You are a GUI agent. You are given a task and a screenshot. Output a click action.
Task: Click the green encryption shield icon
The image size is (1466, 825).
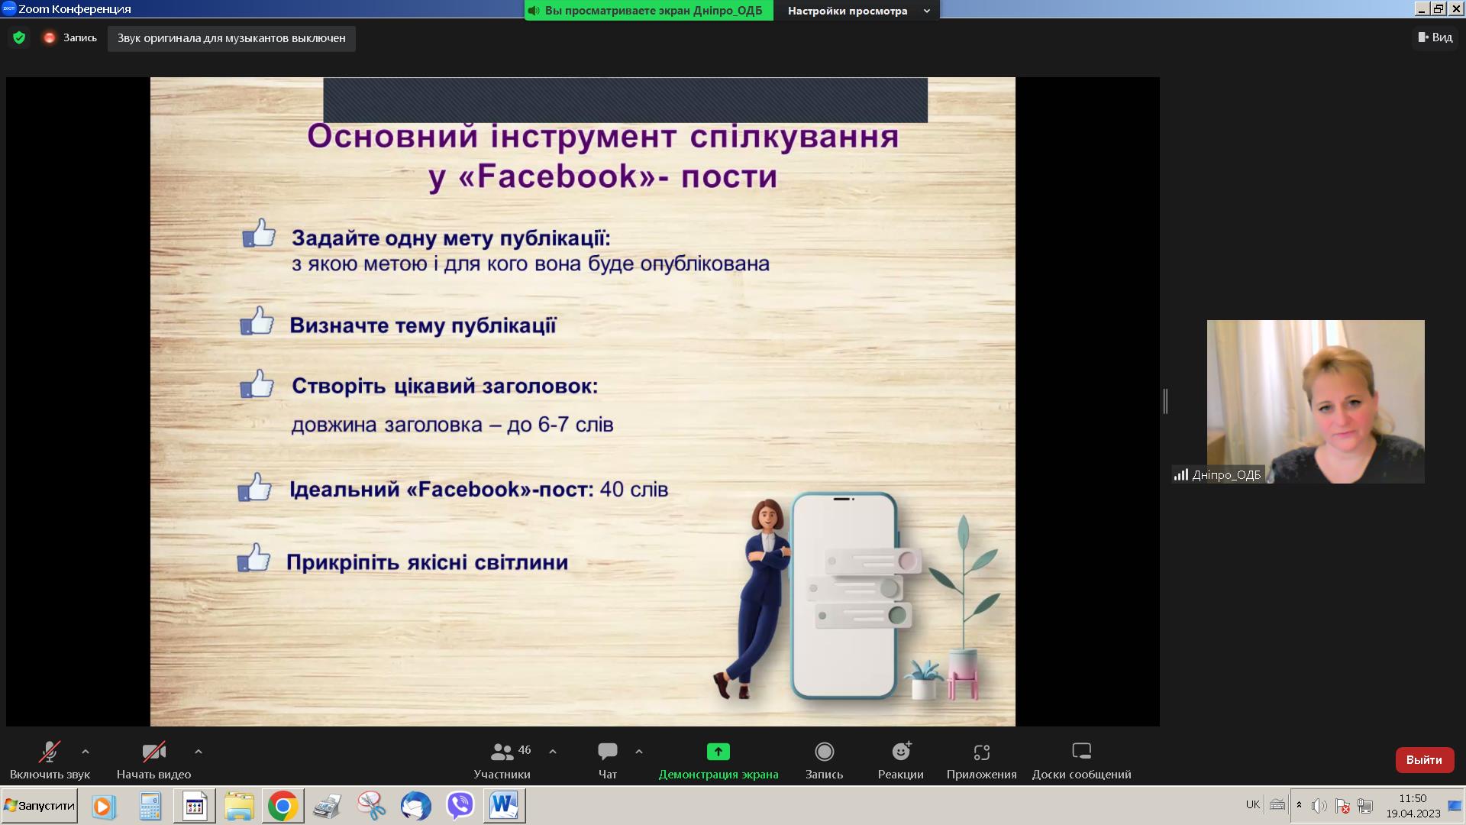20,37
